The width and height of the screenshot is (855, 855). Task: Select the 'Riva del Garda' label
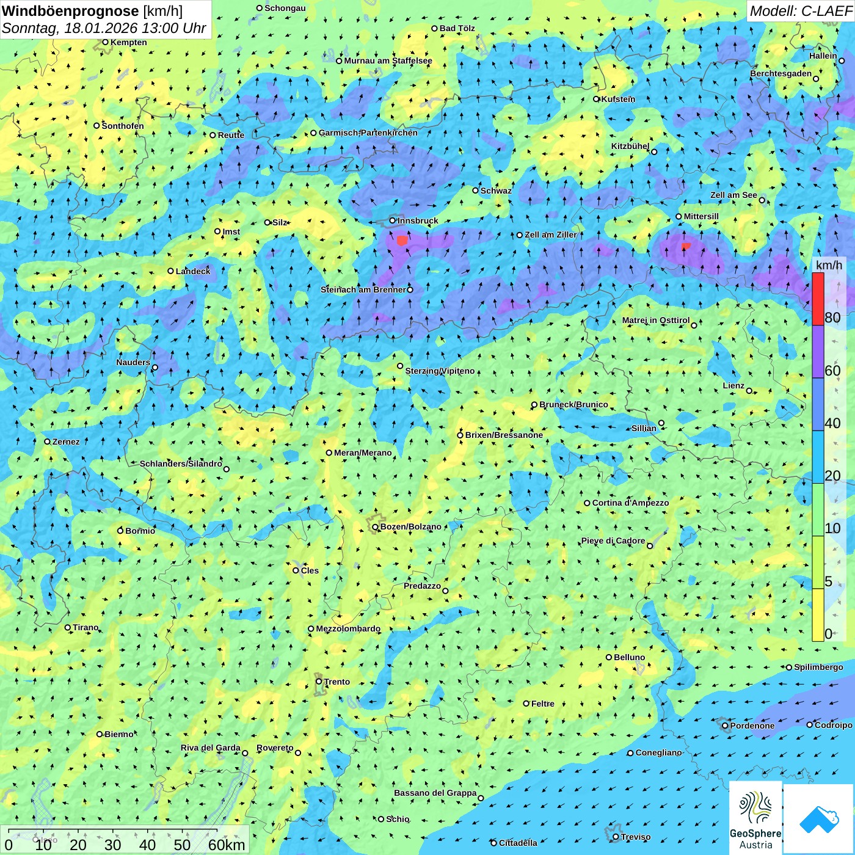210,748
